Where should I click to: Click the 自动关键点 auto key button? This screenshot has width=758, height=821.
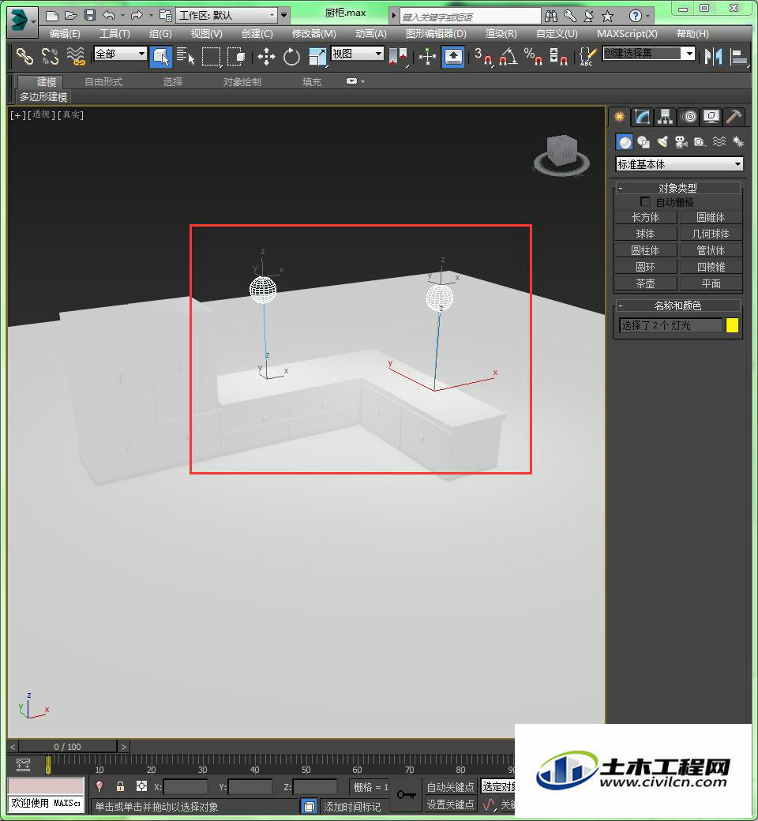tap(451, 786)
